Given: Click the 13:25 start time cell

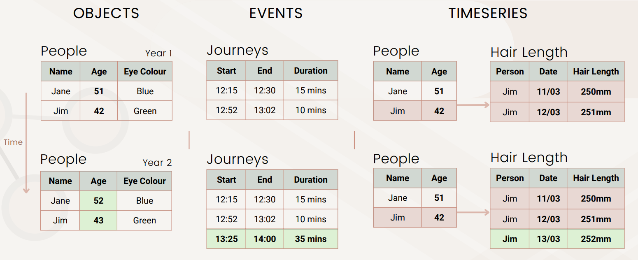Looking at the screenshot, I should point(226,239).
